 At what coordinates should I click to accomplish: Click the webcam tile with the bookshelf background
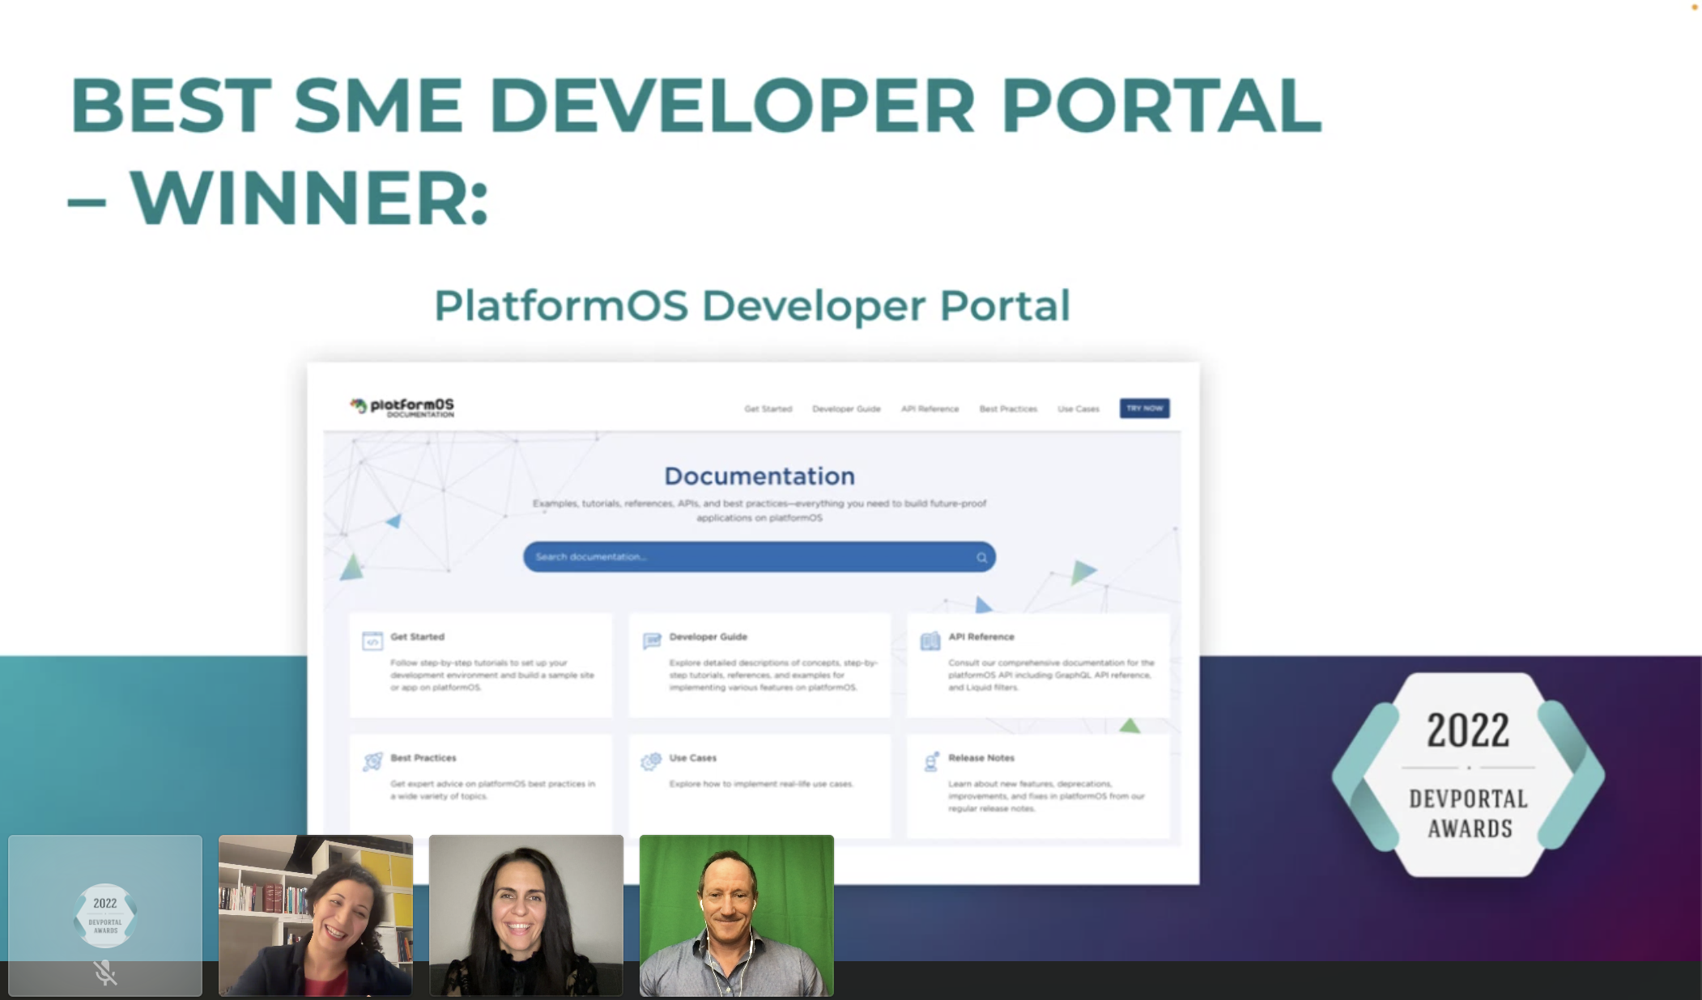315,914
